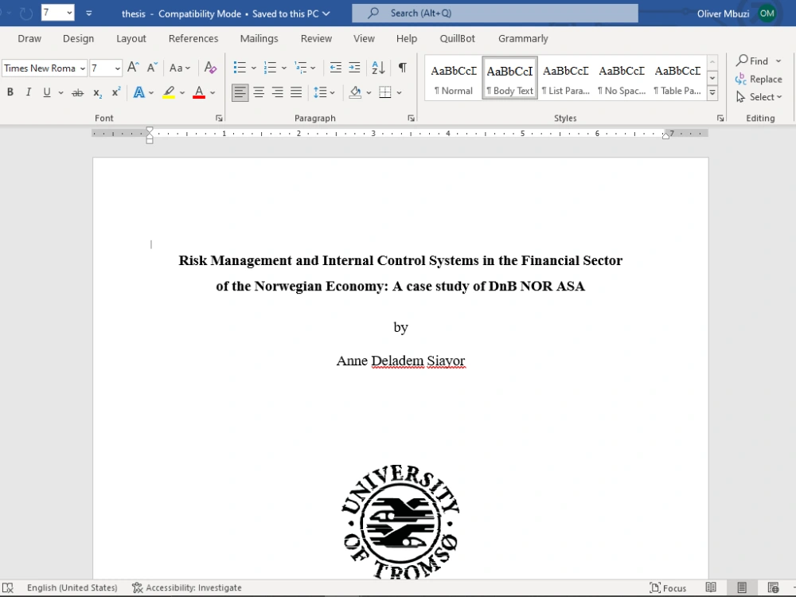The image size is (796, 597).
Task: Open Font dialog launcher
Action: pos(219,119)
